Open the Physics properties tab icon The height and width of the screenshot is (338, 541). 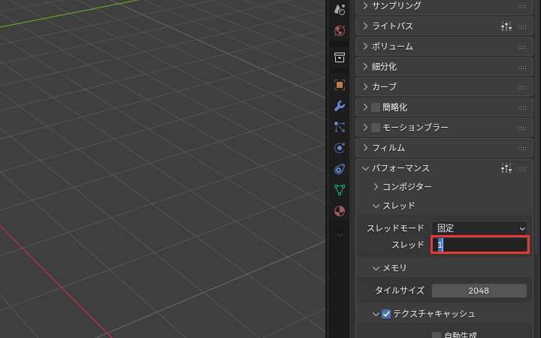click(340, 148)
